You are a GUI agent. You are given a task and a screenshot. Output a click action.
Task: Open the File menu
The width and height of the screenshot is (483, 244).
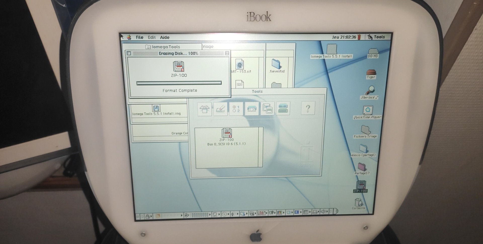(x=140, y=37)
